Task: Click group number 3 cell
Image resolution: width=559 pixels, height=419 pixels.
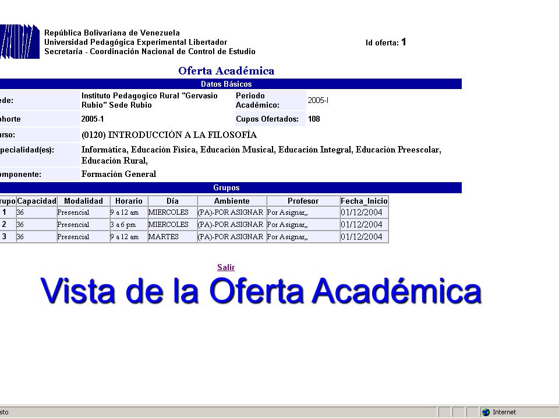Action: click(x=4, y=237)
